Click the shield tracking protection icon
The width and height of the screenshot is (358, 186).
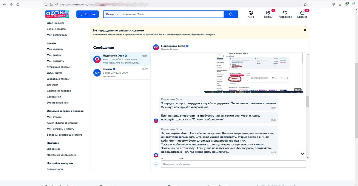coord(46,4)
